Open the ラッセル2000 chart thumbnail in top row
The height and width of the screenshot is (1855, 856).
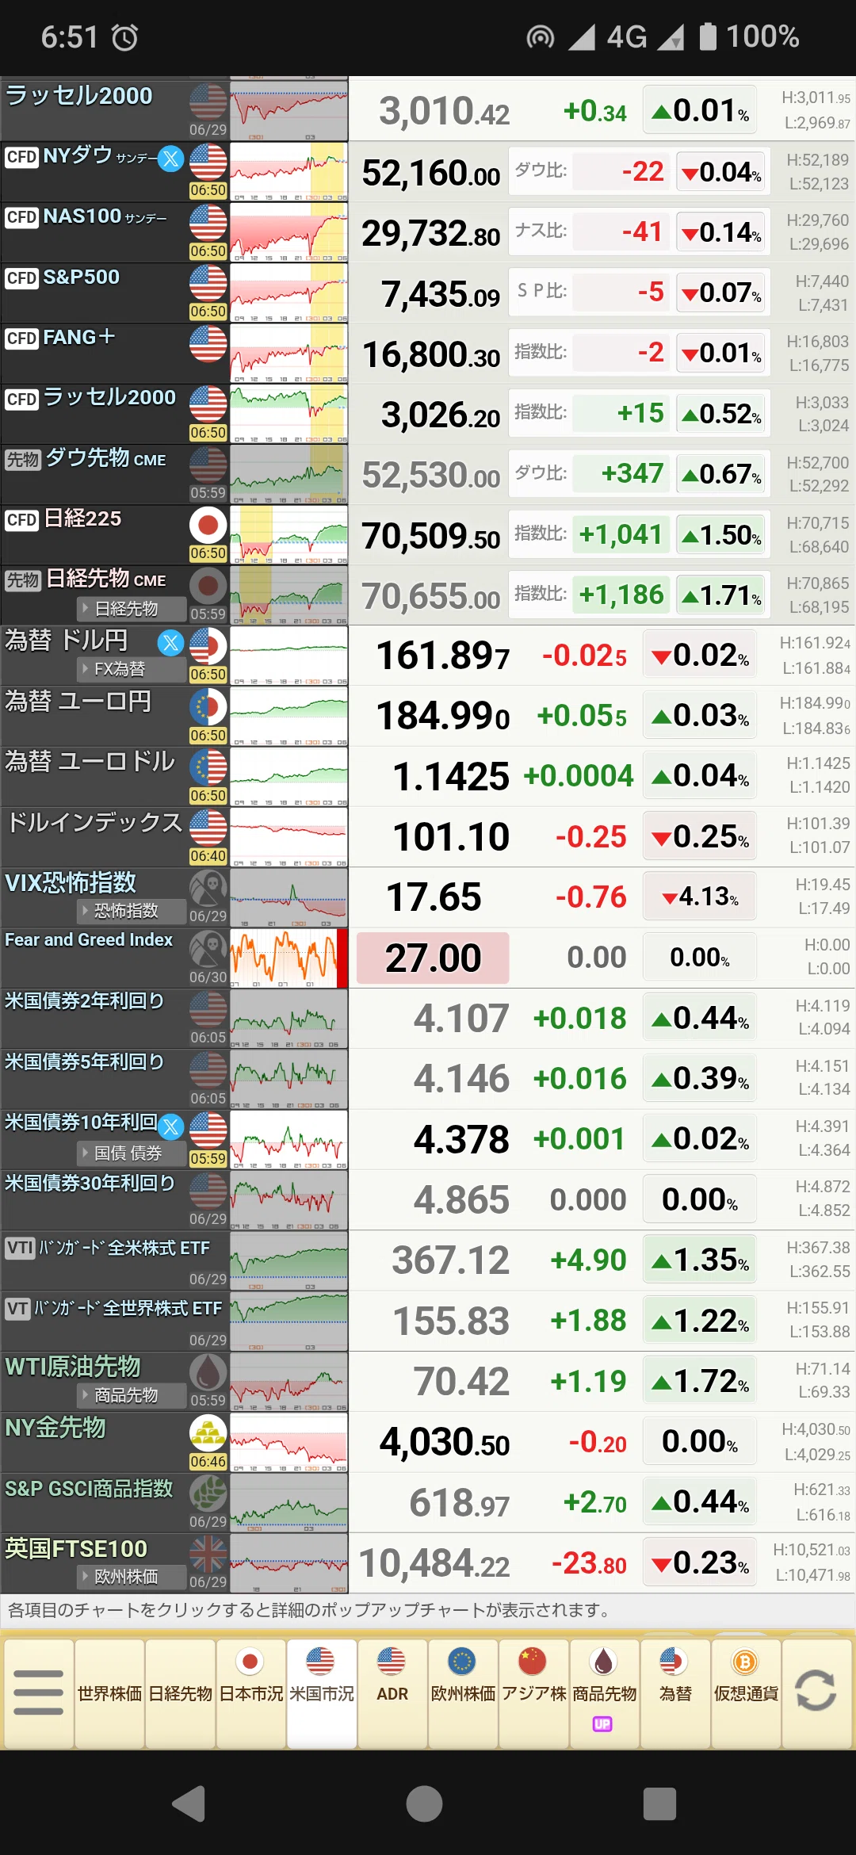tap(289, 109)
